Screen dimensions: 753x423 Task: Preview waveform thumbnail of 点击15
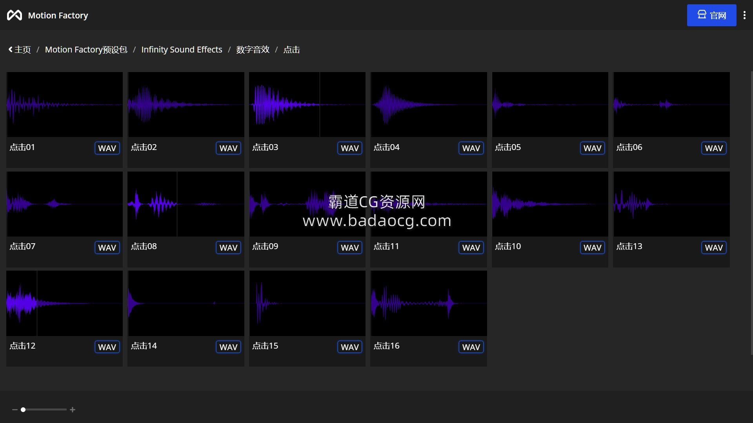point(307,304)
